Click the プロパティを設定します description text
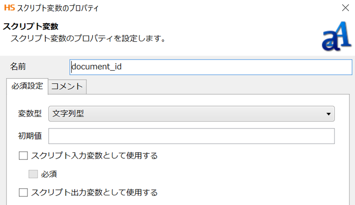Screen dimensions: 355x205 (x=88, y=39)
